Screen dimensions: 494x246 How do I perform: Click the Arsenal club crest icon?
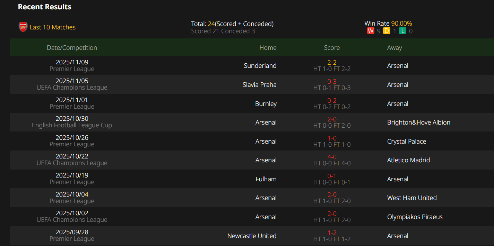coord(23,27)
